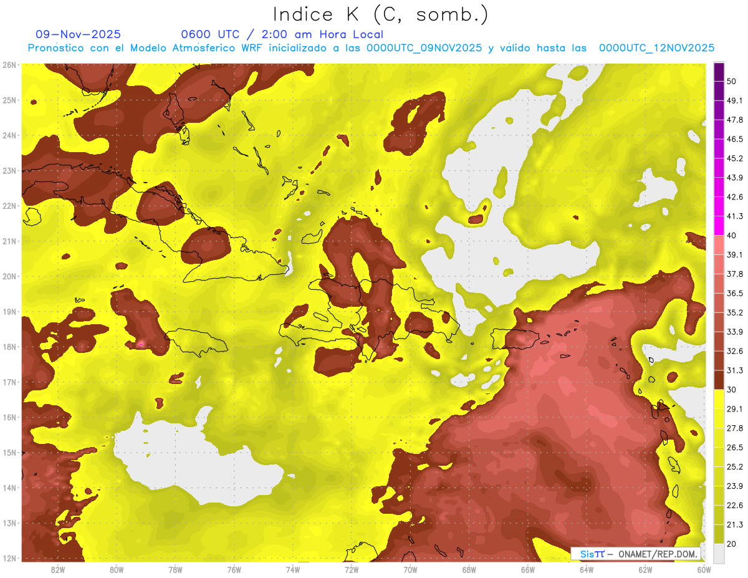Click colorbar label '50'

[x=732, y=81]
